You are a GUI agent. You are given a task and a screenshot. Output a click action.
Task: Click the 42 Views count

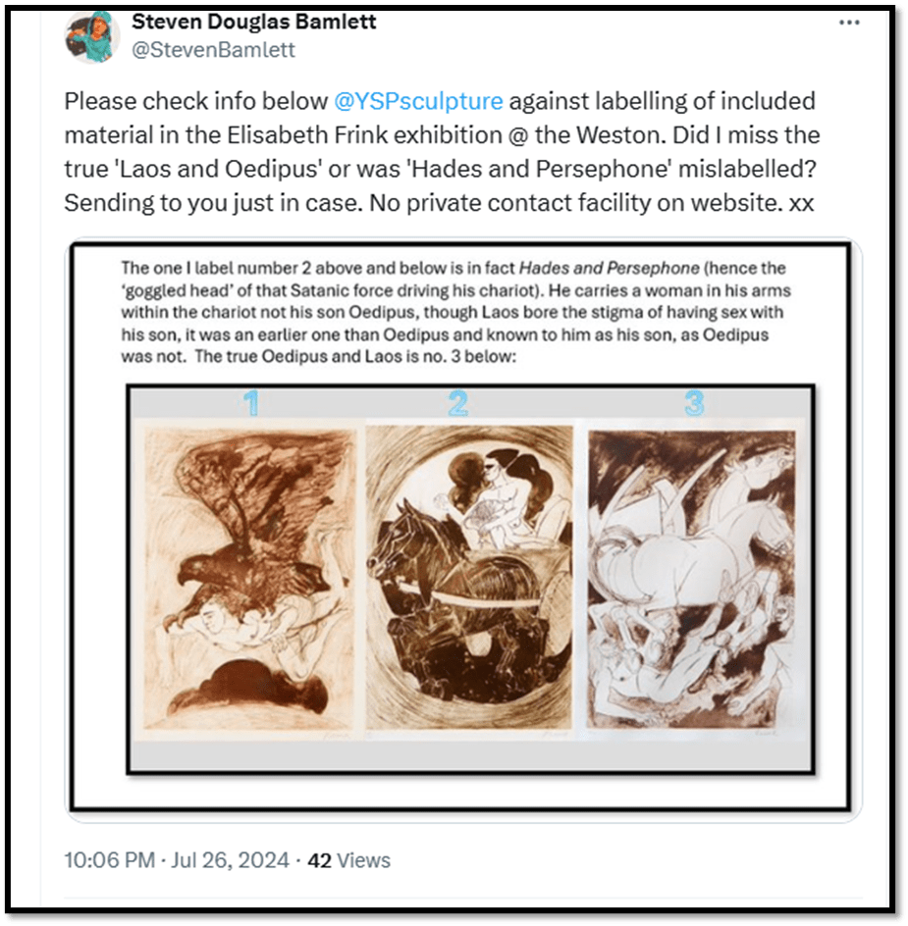click(x=348, y=860)
